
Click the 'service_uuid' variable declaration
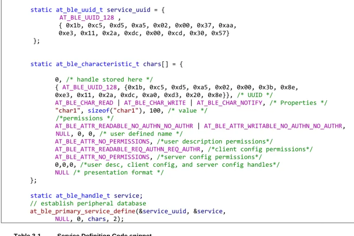coord(129,10)
